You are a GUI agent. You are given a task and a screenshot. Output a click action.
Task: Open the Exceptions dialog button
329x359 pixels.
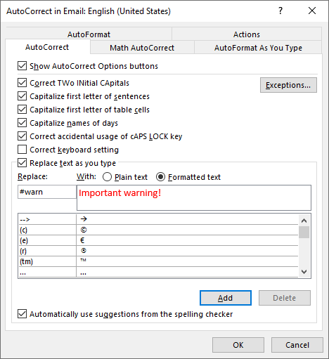288,85
